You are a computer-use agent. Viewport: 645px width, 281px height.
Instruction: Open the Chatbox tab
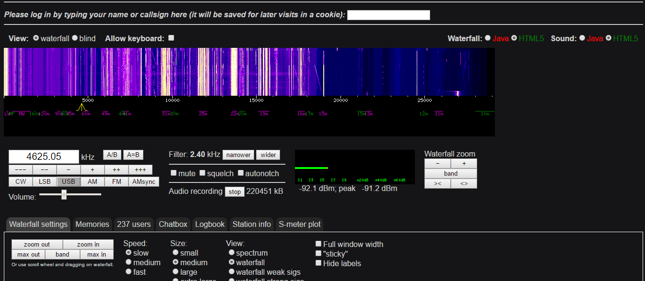[173, 224]
